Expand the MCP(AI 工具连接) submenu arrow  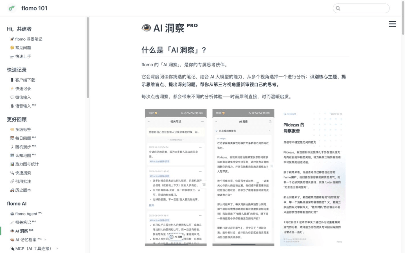pos(57,249)
